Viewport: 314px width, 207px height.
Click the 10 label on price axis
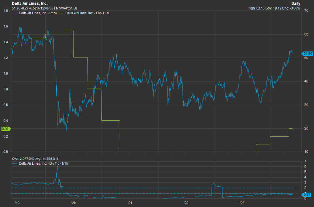pos(306,152)
